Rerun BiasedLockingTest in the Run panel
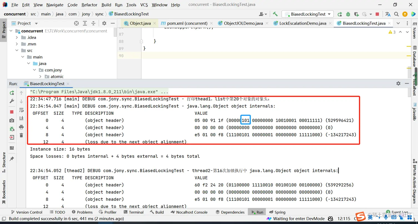This screenshot has height=224, width=418. click(x=12, y=93)
